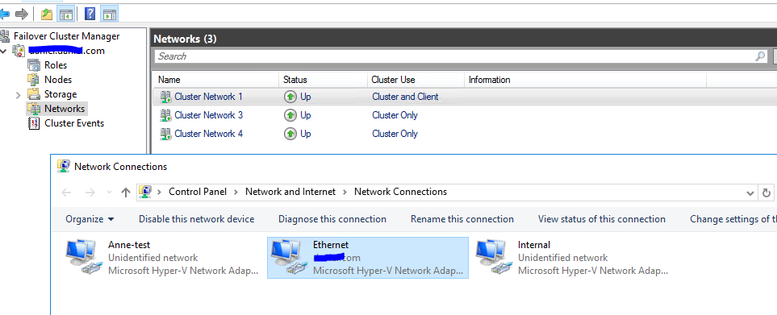This screenshot has width=777, height=315.
Task: Select Nodes in the cluster tree
Action: 58,80
